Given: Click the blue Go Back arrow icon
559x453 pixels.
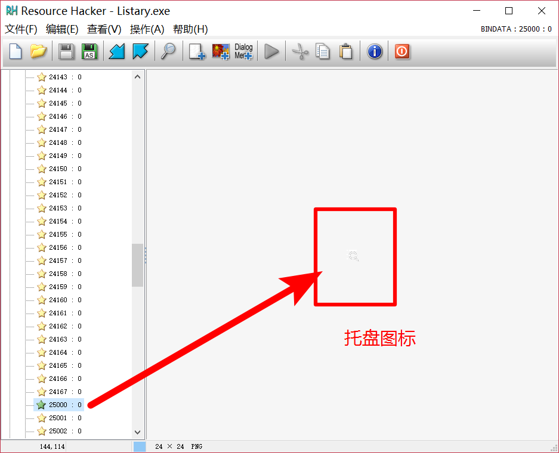Looking at the screenshot, I should point(116,52).
